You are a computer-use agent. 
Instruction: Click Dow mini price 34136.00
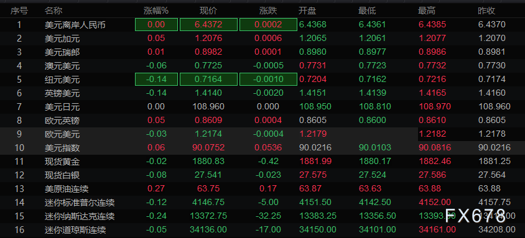click(x=208, y=230)
